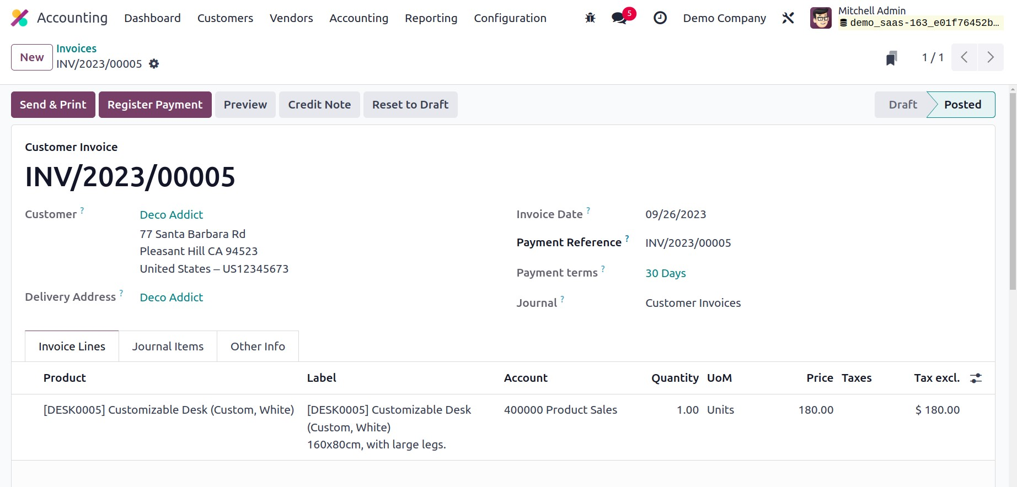Go to the previous record arrow
This screenshot has height=487, width=1017.
tap(965, 57)
